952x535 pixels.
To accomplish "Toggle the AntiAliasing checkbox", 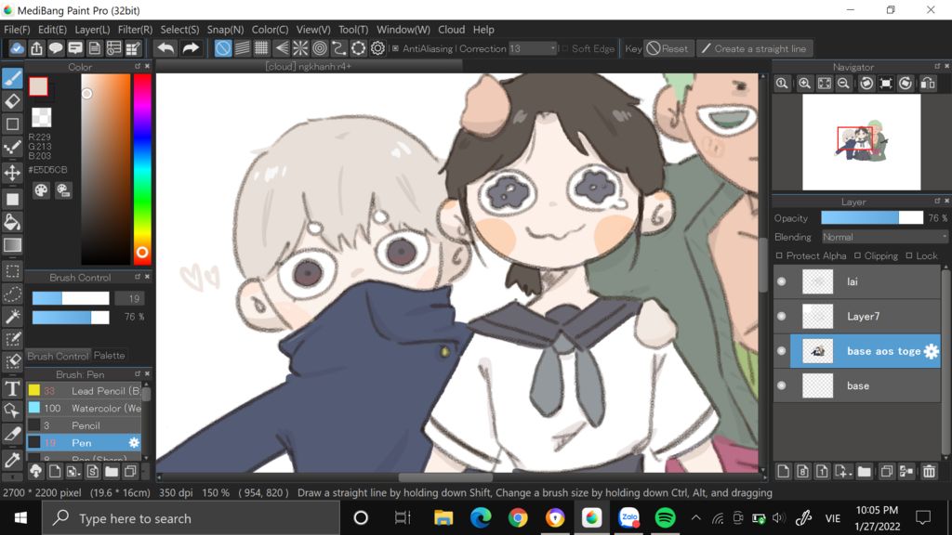I will tap(396, 48).
